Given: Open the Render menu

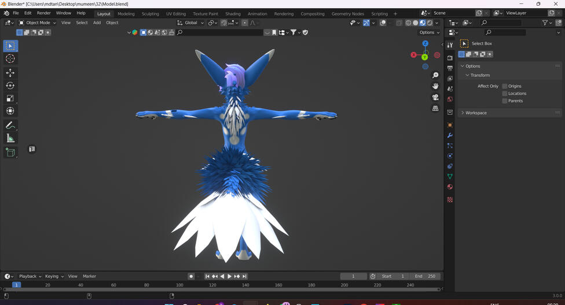Looking at the screenshot, I should click(x=43, y=13).
